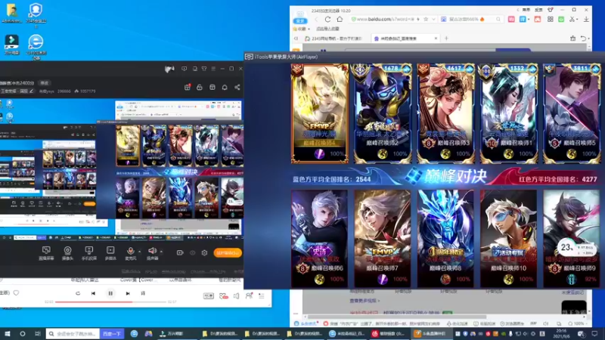This screenshot has height=340, width=605.
Task: Click the hero card scored 4617
Action: pyautogui.click(x=445, y=114)
